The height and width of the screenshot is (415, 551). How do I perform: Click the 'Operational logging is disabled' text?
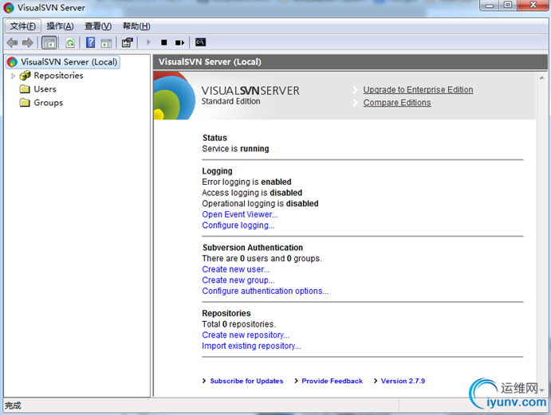[260, 204]
